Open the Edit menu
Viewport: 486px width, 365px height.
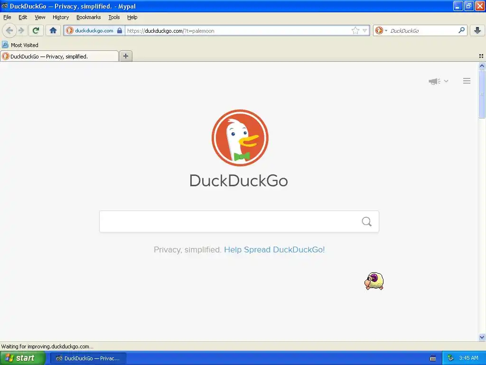pos(23,17)
